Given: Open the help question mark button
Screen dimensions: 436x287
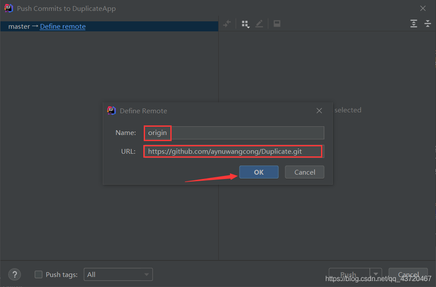Looking at the screenshot, I should point(15,274).
